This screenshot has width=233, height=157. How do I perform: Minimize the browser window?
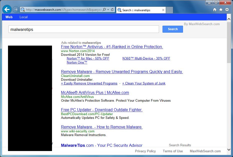[209, 2]
